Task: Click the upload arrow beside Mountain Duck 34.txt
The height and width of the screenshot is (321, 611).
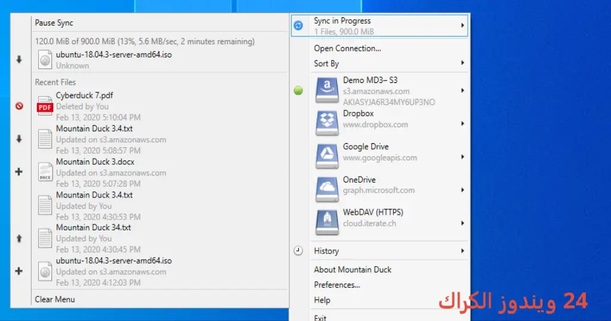Action: (x=18, y=239)
